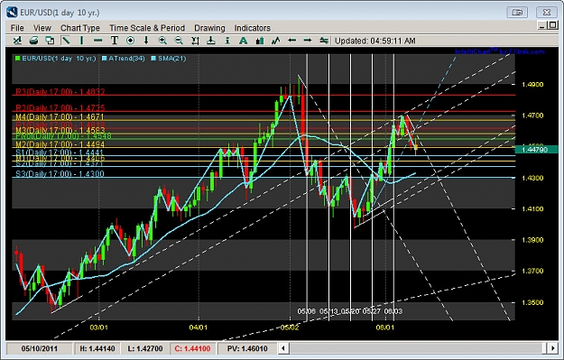Image resolution: width=564 pixels, height=360 pixels.
Task: Click the swap arrows toolbar icon
Action: tap(324, 41)
